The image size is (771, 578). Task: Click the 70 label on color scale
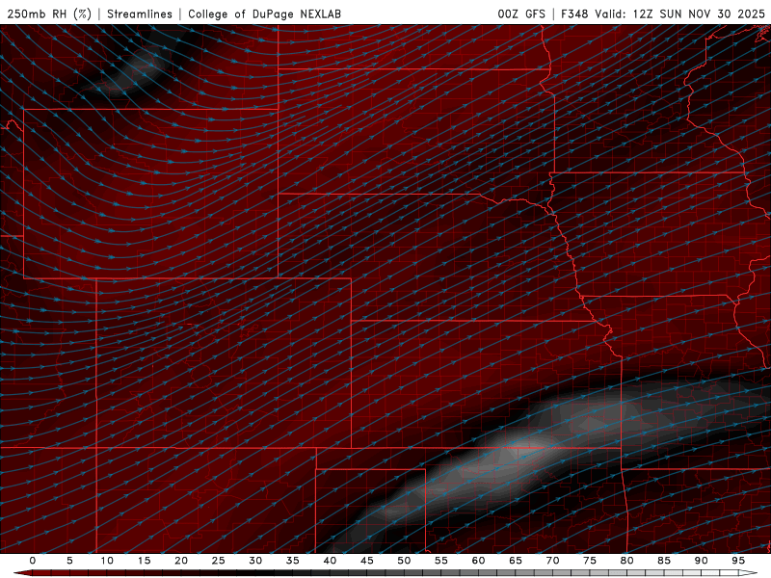[x=552, y=561]
